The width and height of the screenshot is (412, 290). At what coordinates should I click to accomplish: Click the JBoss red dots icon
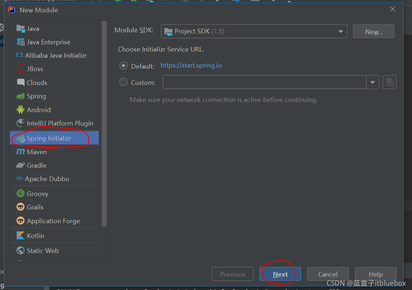coord(20,69)
